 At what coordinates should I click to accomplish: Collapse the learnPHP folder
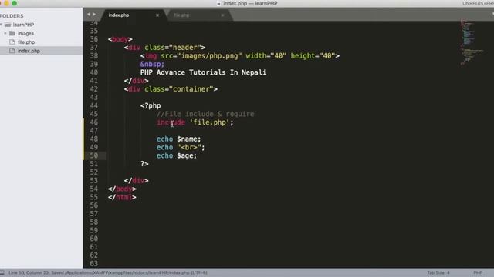1,25
